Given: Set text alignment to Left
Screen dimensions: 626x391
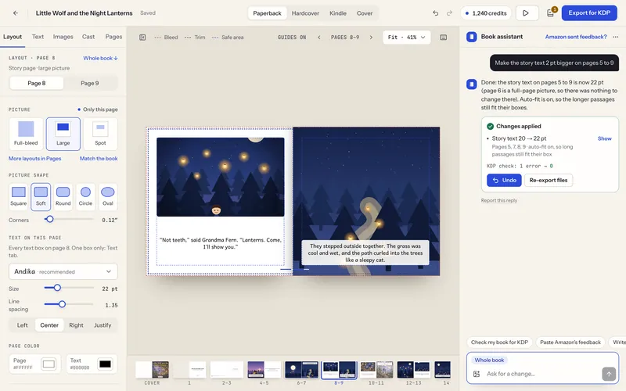Looking at the screenshot, I should [23, 325].
